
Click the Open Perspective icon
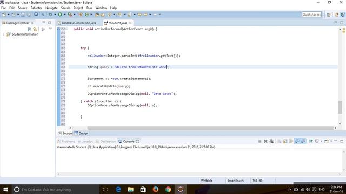coord(329,15)
